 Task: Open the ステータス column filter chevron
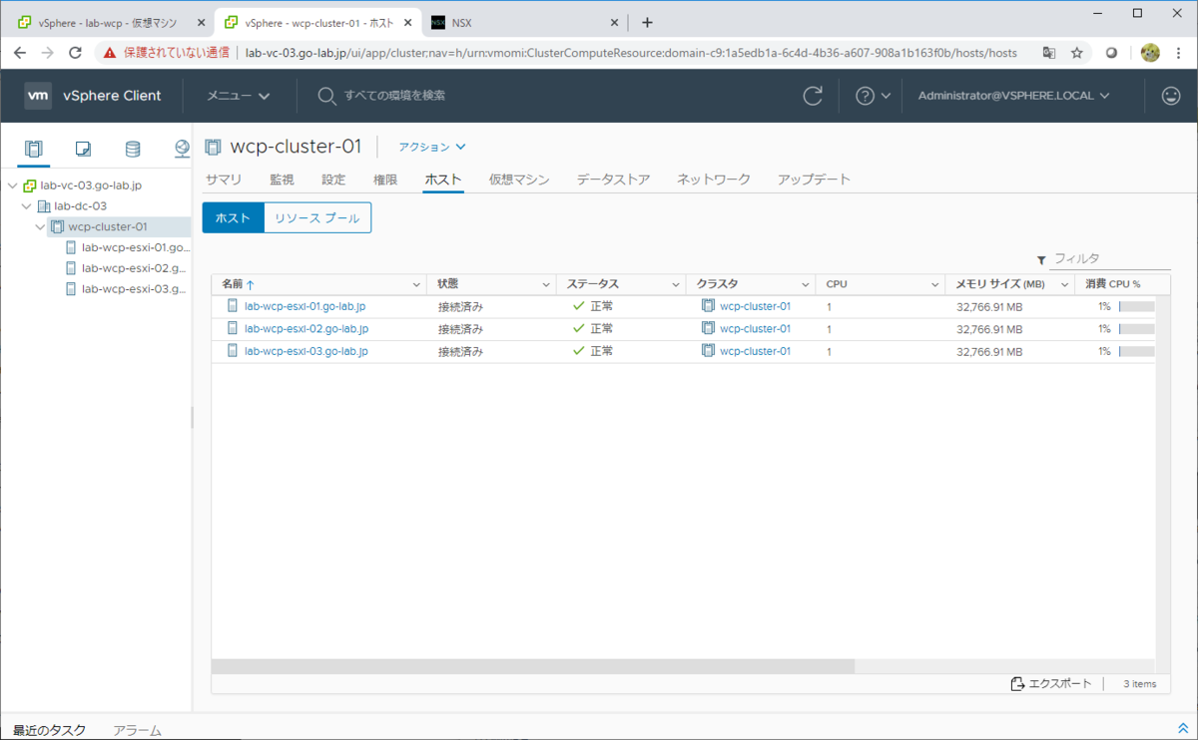point(676,284)
